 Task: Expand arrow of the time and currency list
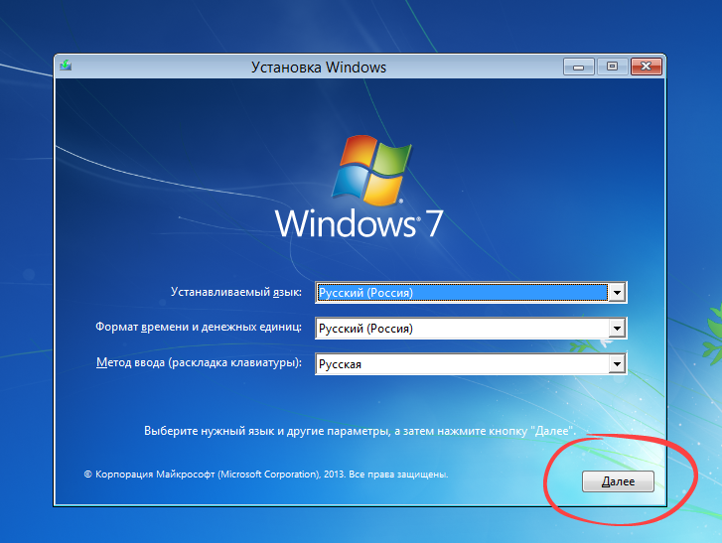point(618,329)
